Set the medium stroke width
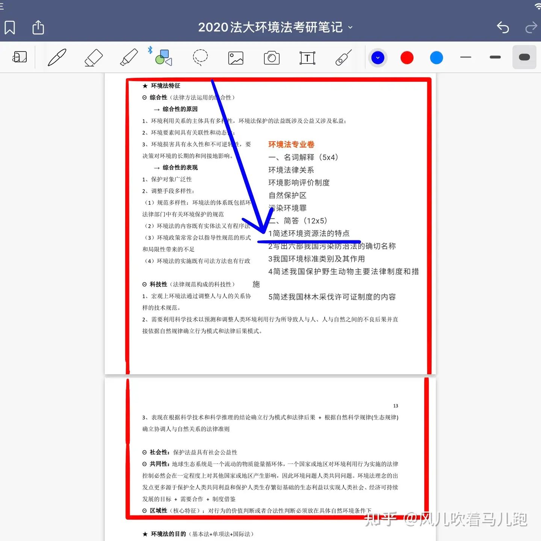The width and height of the screenshot is (541, 541). 495,57
